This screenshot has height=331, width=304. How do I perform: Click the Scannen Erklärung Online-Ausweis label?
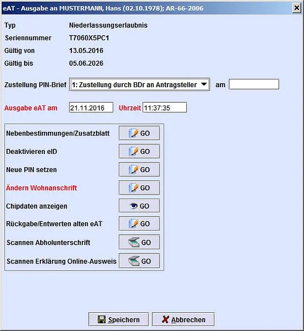coord(62,261)
